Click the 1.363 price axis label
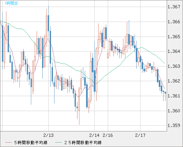Screen dimensions: 183x147 click(174, 66)
